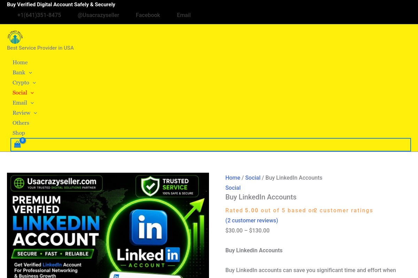Open the Others menu item
The image size is (418, 278).
pos(21,123)
